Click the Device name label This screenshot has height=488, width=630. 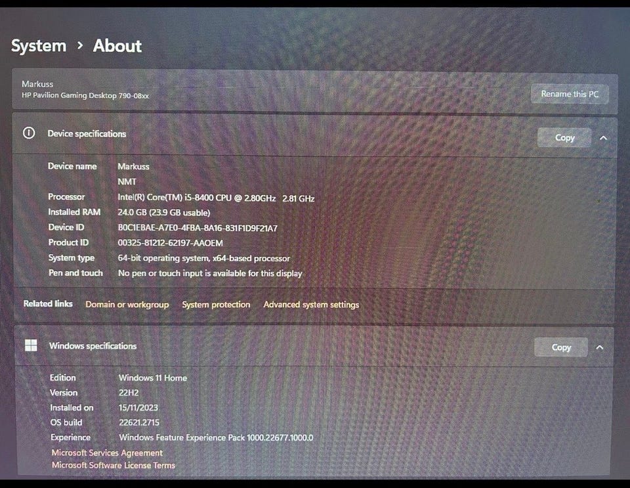pyautogui.click(x=72, y=166)
